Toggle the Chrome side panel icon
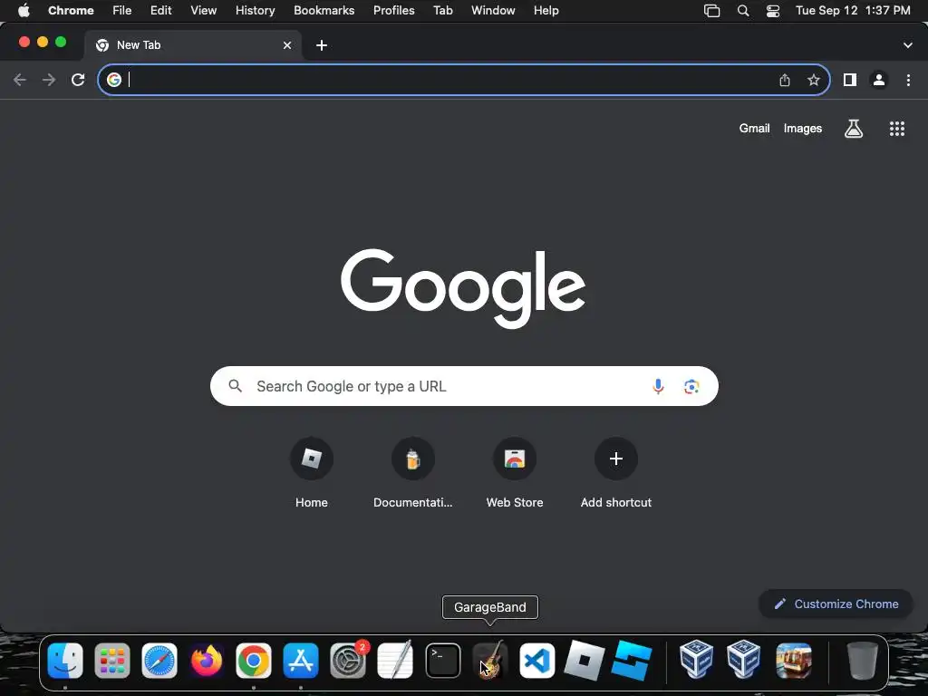 click(850, 80)
